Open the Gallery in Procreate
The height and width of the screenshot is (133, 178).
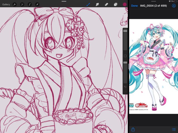6,4
